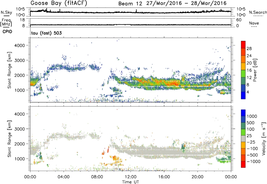Click the "16:00" time axis label

tap(164, 177)
